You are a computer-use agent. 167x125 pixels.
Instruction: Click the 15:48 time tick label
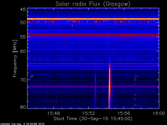(53, 113)
